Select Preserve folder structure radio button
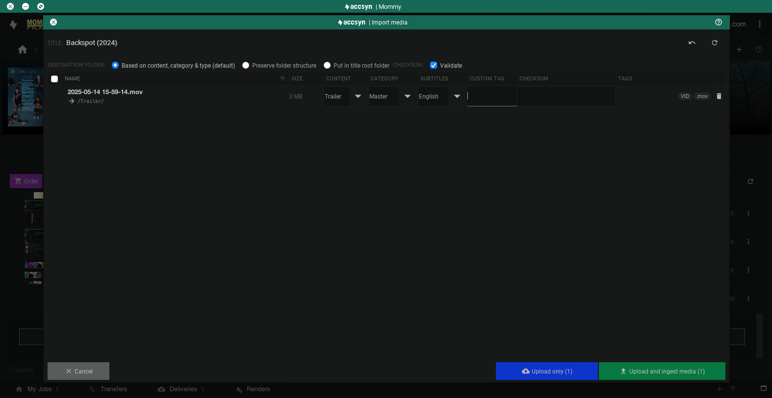772x398 pixels. pos(246,65)
